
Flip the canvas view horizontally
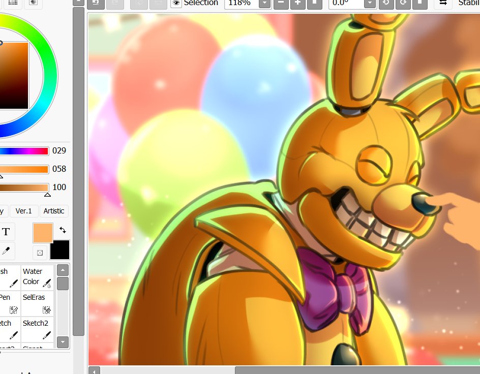[x=443, y=3]
